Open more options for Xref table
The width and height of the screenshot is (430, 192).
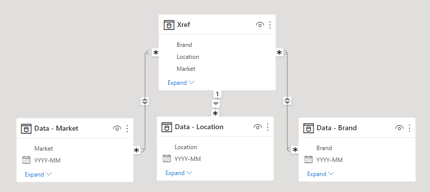click(270, 25)
